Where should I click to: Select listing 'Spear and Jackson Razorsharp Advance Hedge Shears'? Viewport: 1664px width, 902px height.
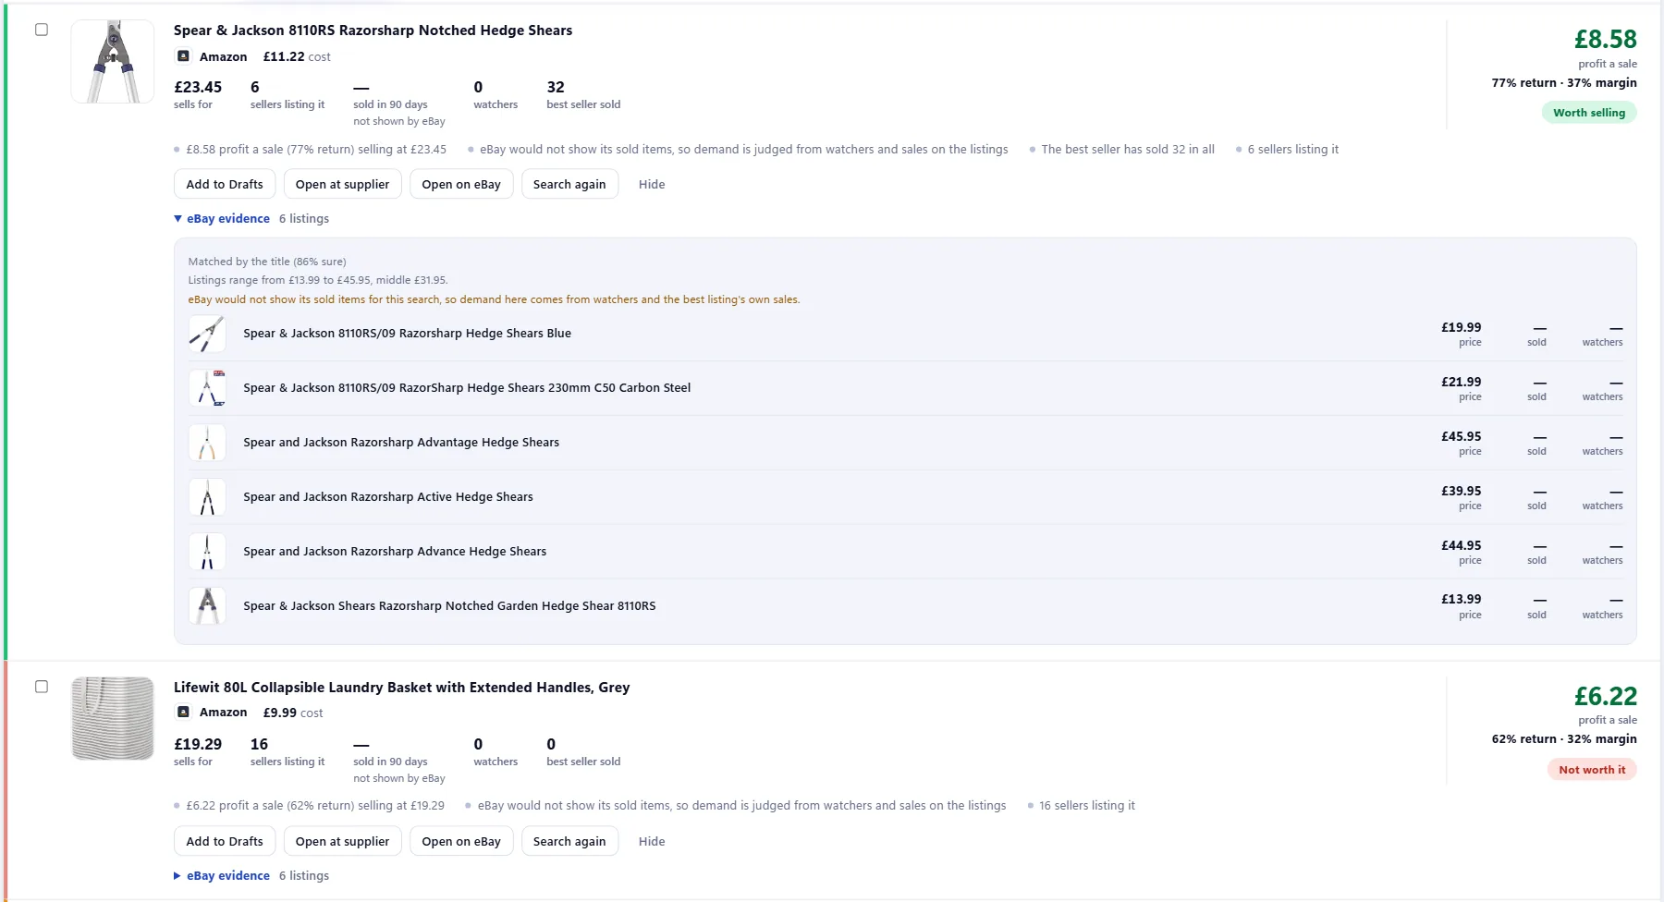[395, 552]
